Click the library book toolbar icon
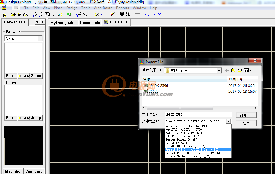The width and height of the screenshot is (275, 174). [x=122, y=14]
